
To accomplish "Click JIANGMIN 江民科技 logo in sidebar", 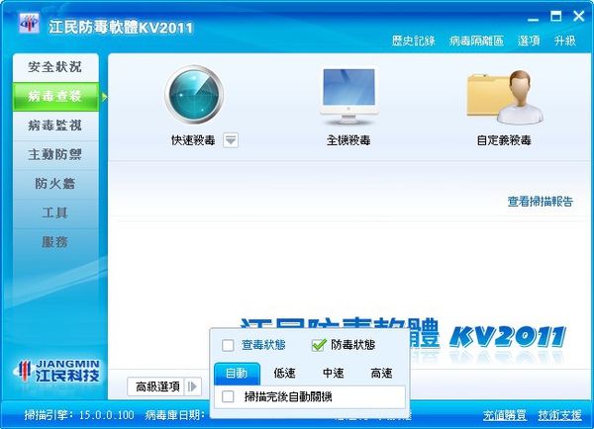I will coord(56,372).
